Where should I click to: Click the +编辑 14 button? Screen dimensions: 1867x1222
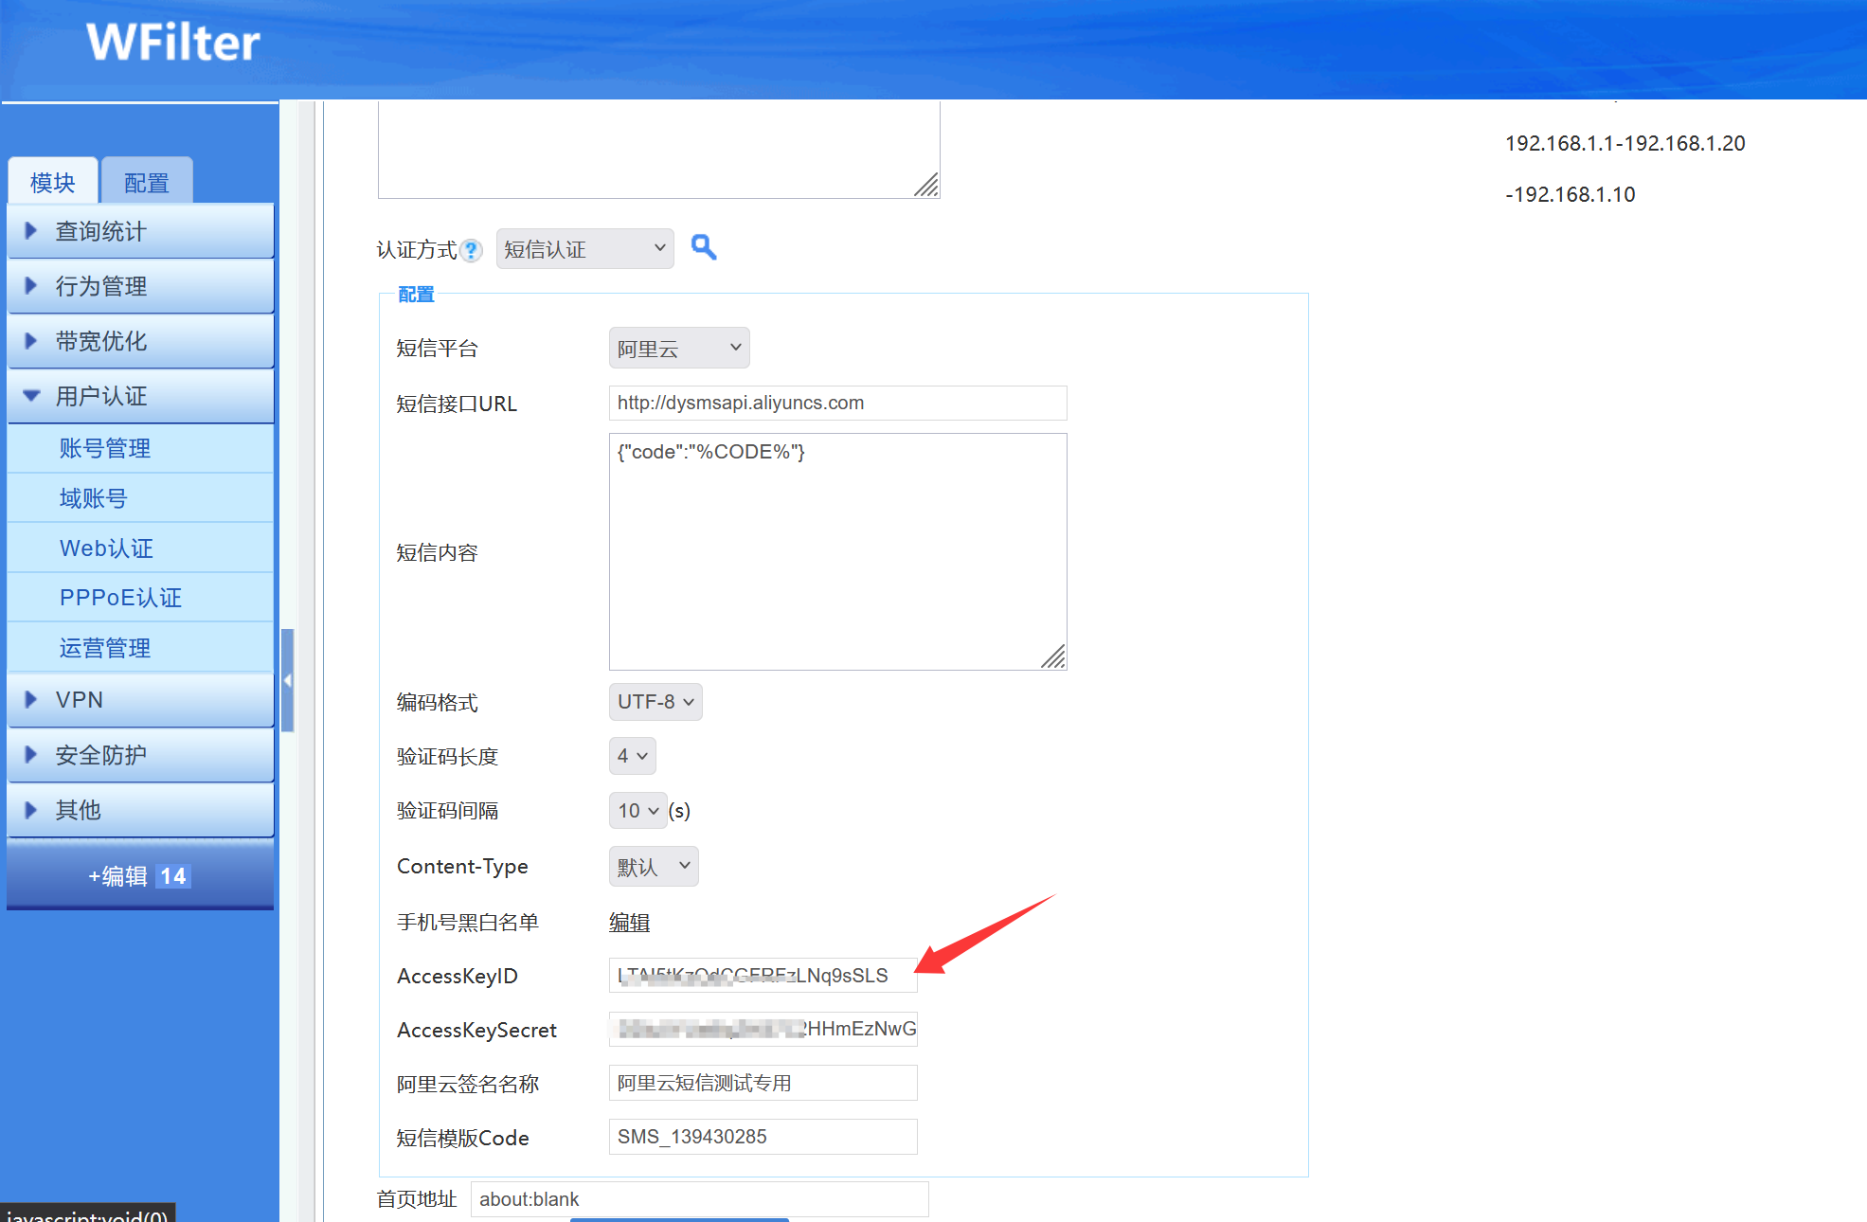click(x=140, y=876)
